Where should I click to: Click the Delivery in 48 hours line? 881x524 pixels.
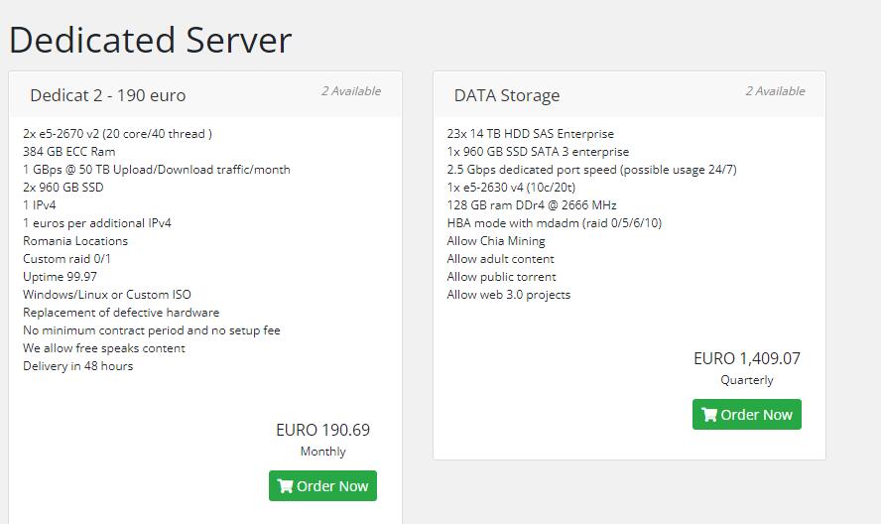77,366
